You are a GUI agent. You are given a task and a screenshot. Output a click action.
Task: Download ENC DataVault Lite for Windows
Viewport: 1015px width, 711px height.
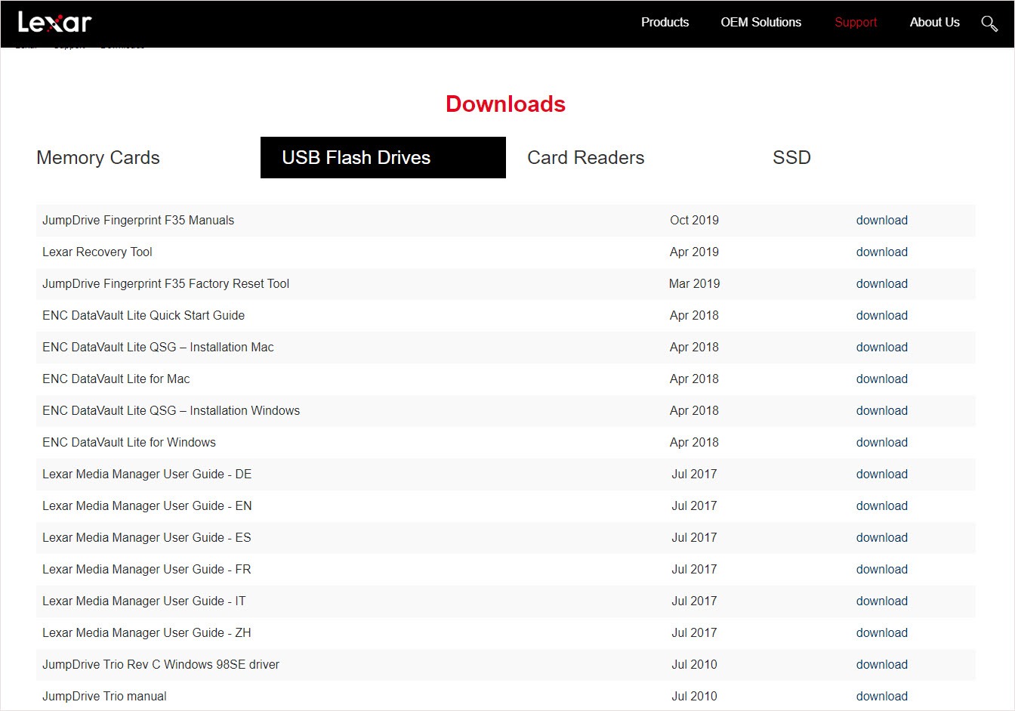[881, 442]
